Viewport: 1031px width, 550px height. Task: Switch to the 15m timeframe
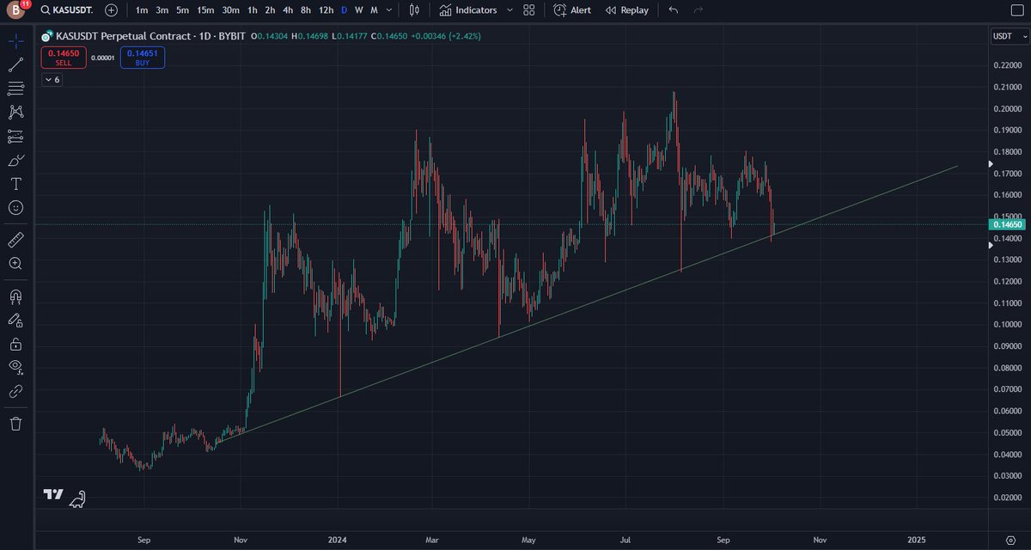point(205,10)
